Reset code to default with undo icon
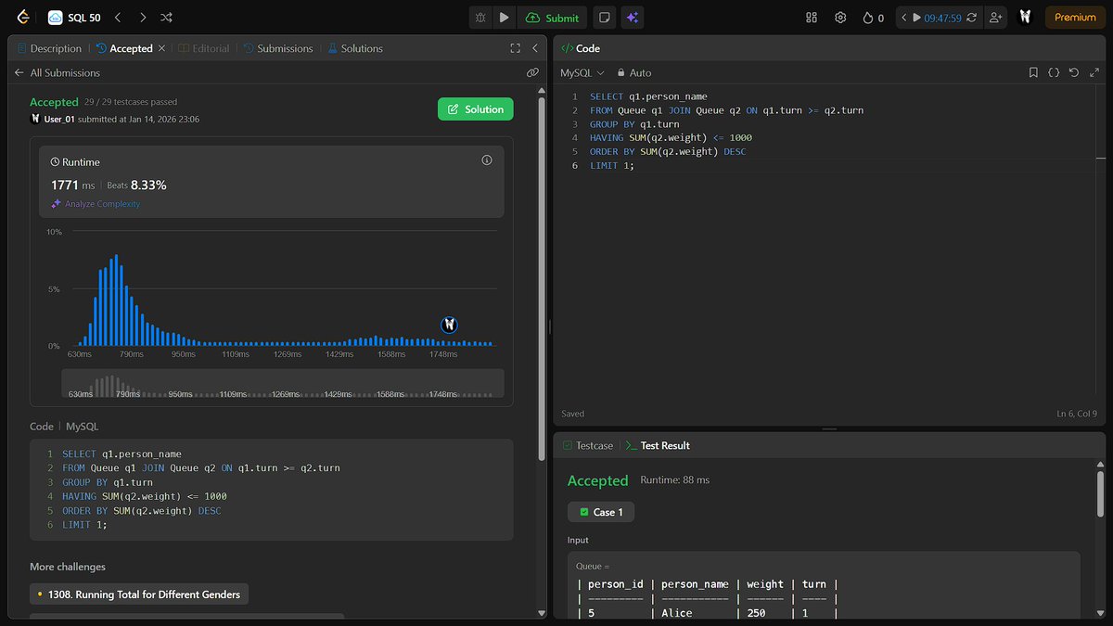 (1074, 72)
